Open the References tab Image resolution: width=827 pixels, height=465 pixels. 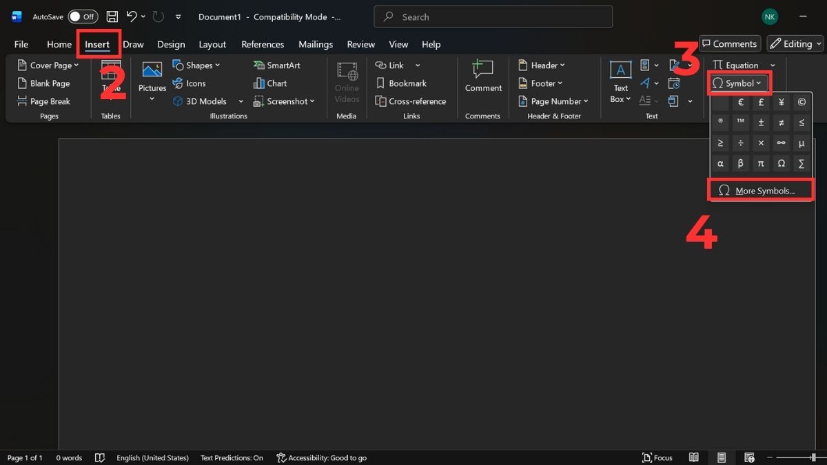263,44
